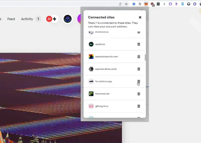Viewport: 201px width, 143px height.
Task: Select fractional.art site name
Action: click(x=102, y=94)
